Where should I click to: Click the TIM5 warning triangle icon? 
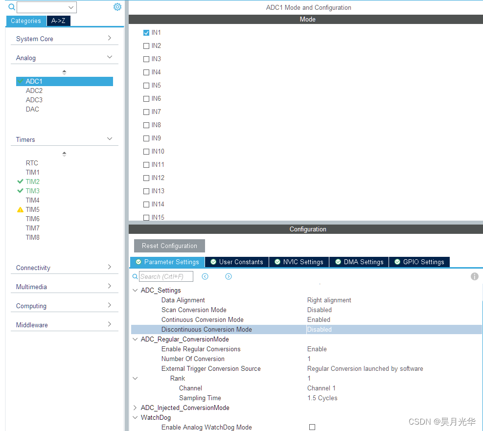point(21,210)
